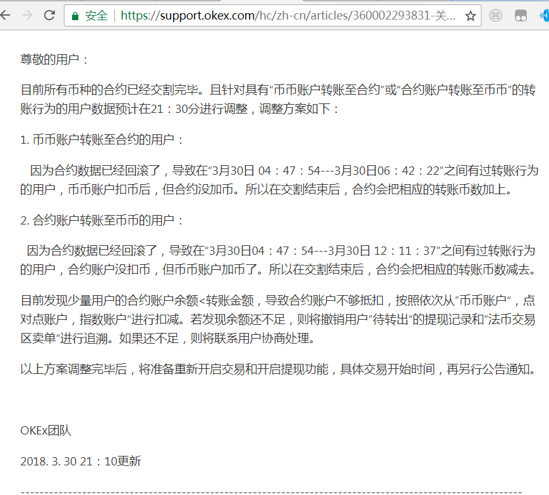Click the "尊敬的用户：" greeting line
Image resolution: width=549 pixels, height=495 pixels.
pos(56,60)
